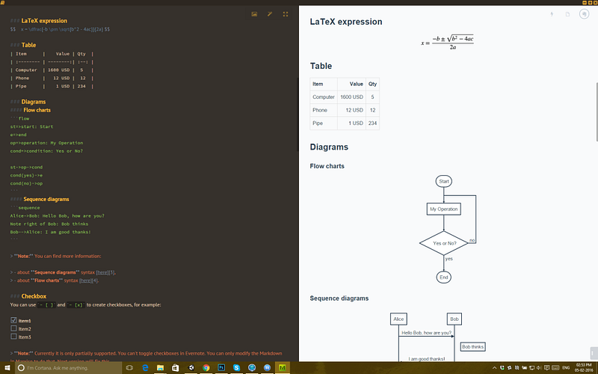Click the 'cond=>condition: Yes or No?' line

point(46,151)
